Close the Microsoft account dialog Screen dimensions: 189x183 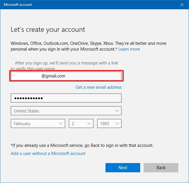182,5
